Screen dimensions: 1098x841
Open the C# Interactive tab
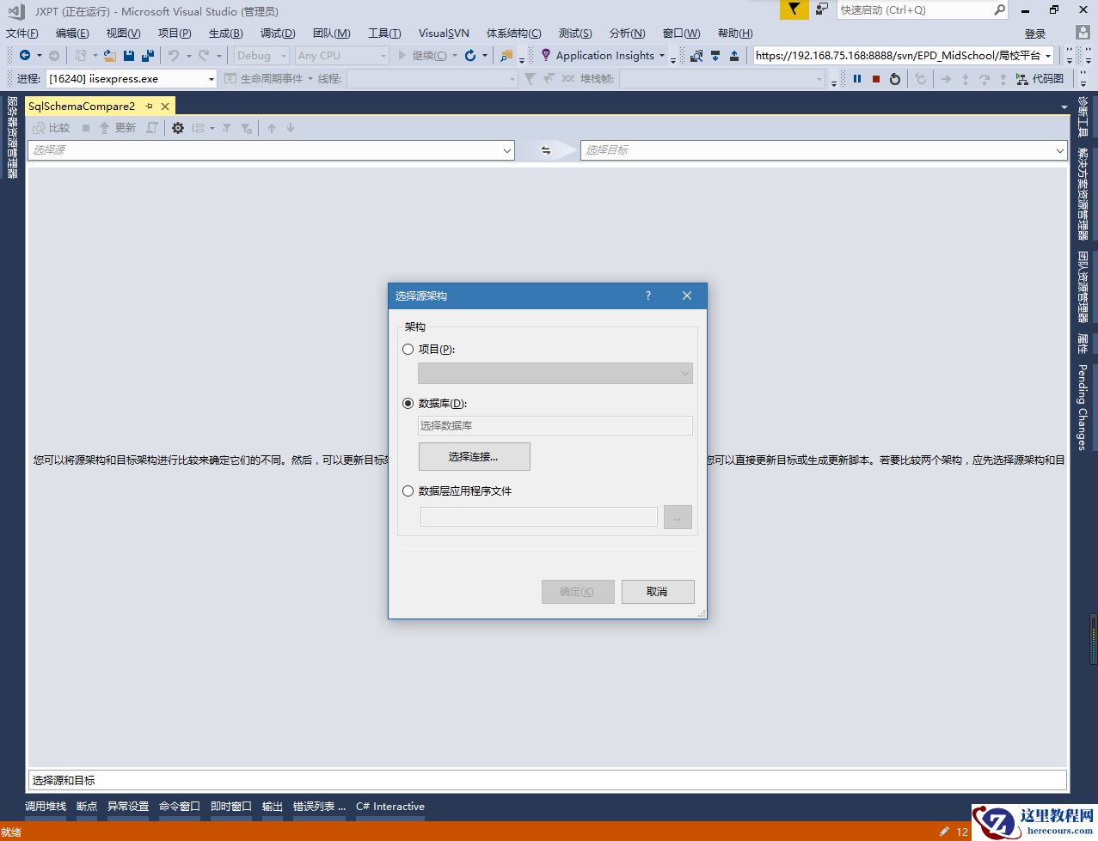point(390,807)
